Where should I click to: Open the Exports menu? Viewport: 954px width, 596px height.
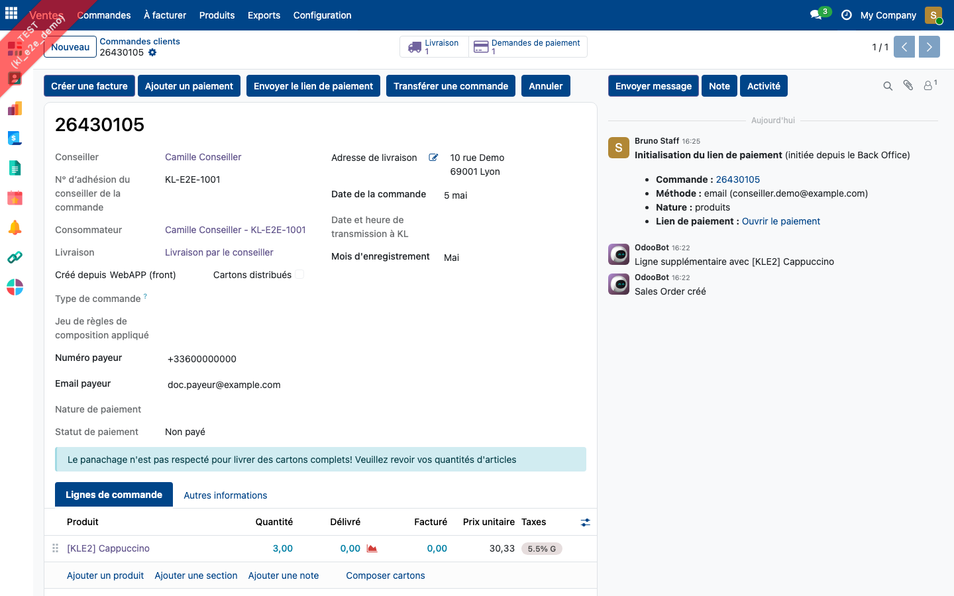pyautogui.click(x=264, y=15)
